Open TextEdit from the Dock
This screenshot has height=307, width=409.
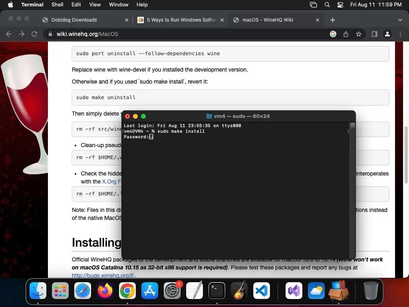click(195, 291)
